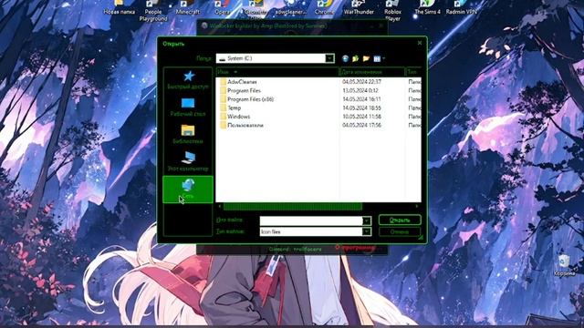Open Рабочий стол in the places bar
This screenshot has height=328, width=584.
pyautogui.click(x=188, y=108)
